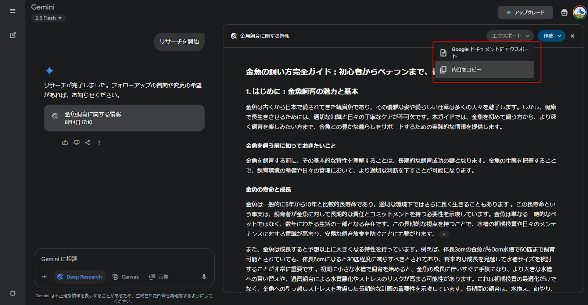Add a file with plus icon
The image size is (588, 305).
[44, 277]
